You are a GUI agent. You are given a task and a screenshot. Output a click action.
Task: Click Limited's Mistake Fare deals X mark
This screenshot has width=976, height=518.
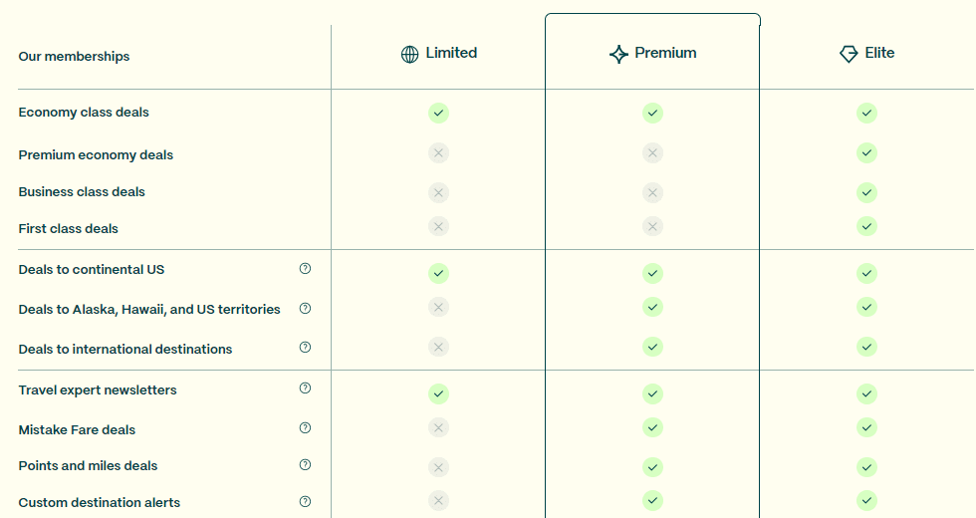pyautogui.click(x=438, y=427)
